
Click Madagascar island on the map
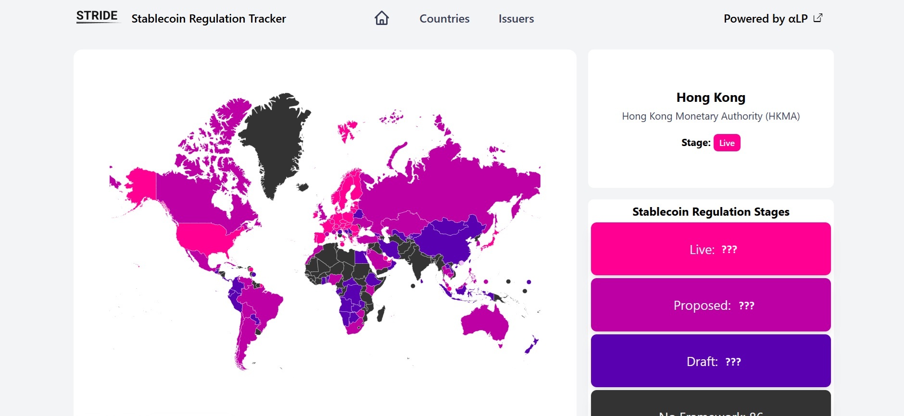(381, 314)
